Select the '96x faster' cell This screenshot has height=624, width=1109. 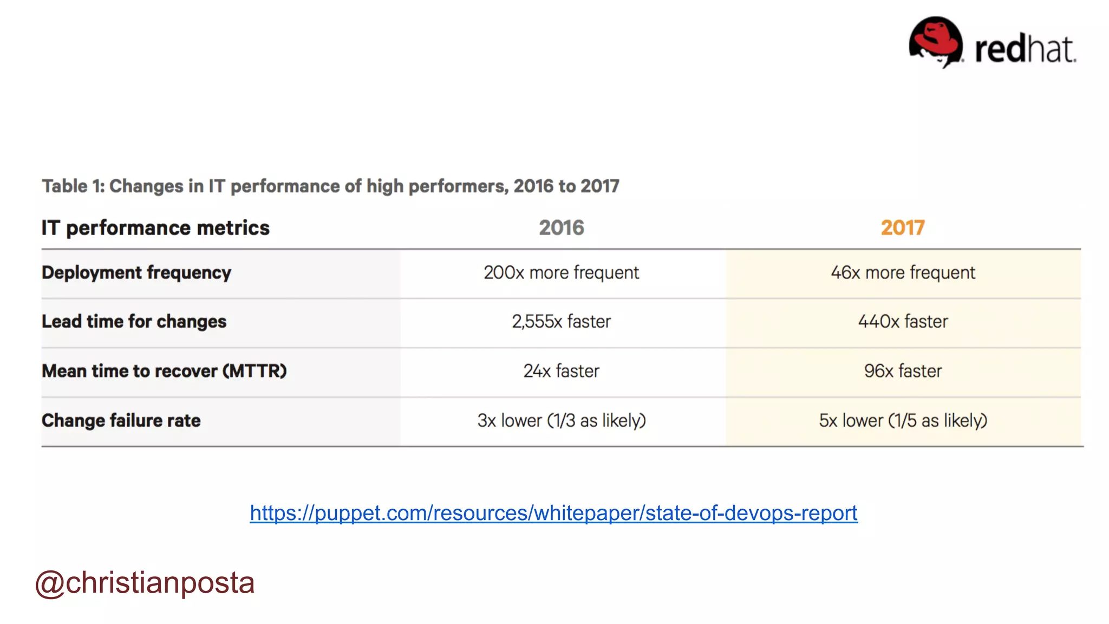point(903,371)
